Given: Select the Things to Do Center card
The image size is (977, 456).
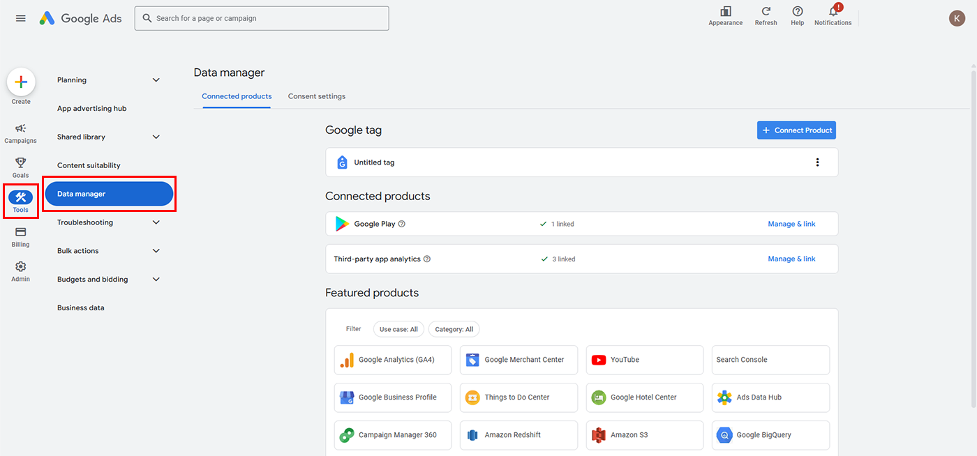Looking at the screenshot, I should 519,397.
